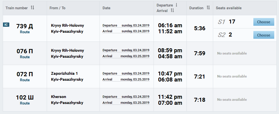Open Route link for train 076 П
Screen dimensions: 279x114
(25, 57)
